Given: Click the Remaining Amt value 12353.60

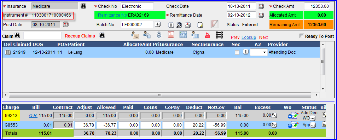Looking at the screenshot, I should click(x=317, y=24).
